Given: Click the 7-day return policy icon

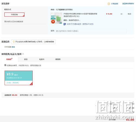Looking at the screenshot, I should coord(65,24).
